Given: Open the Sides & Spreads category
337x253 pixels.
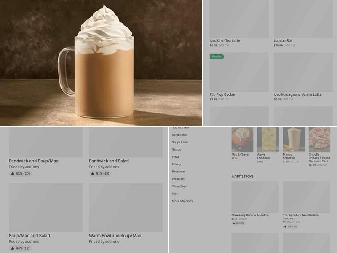Looking at the screenshot, I should [182, 201].
